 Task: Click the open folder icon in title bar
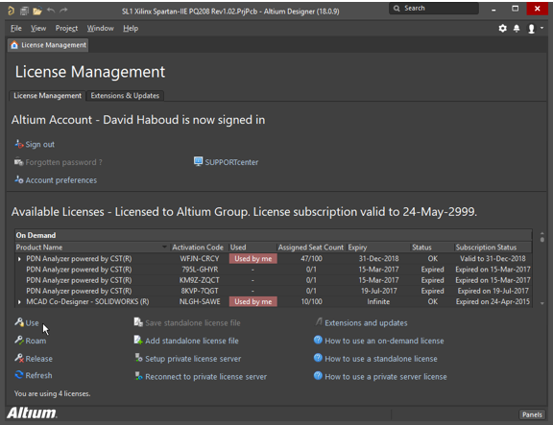37,12
